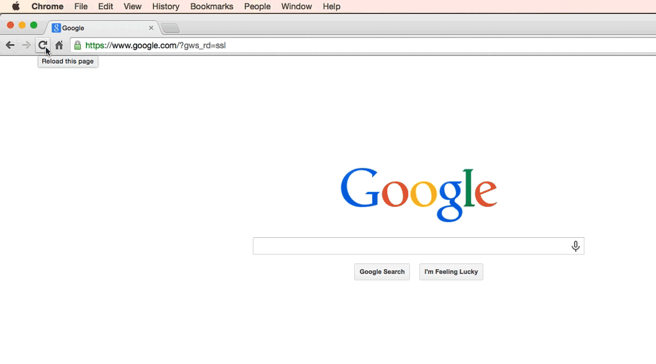Screen dimensions: 656x364
Task: Open the File menu
Action: pyautogui.click(x=81, y=6)
